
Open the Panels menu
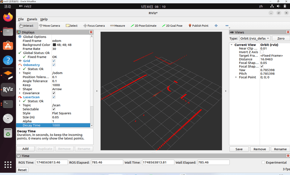pyautogui.click(x=32, y=19)
